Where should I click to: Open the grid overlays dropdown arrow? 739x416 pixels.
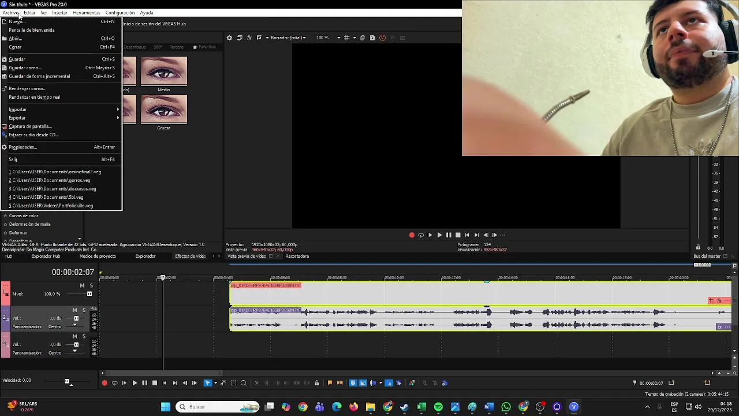(x=354, y=38)
